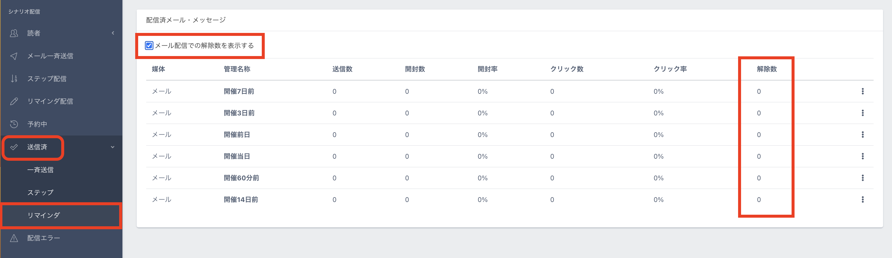Select 一斉送信 under 送信済
This screenshot has height=258, width=892.
pos(40,170)
